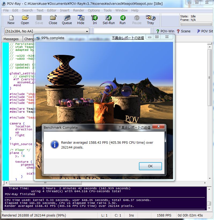Click OK in Benchmark Complete dialog
This screenshot has width=214, height=220.
(x=150, y=166)
